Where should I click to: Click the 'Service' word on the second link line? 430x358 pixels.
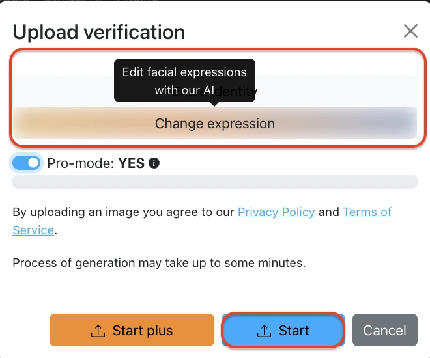pos(33,230)
